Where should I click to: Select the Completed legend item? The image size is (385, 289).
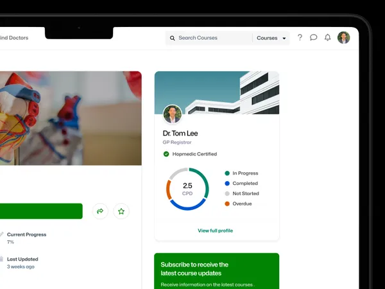244,184
